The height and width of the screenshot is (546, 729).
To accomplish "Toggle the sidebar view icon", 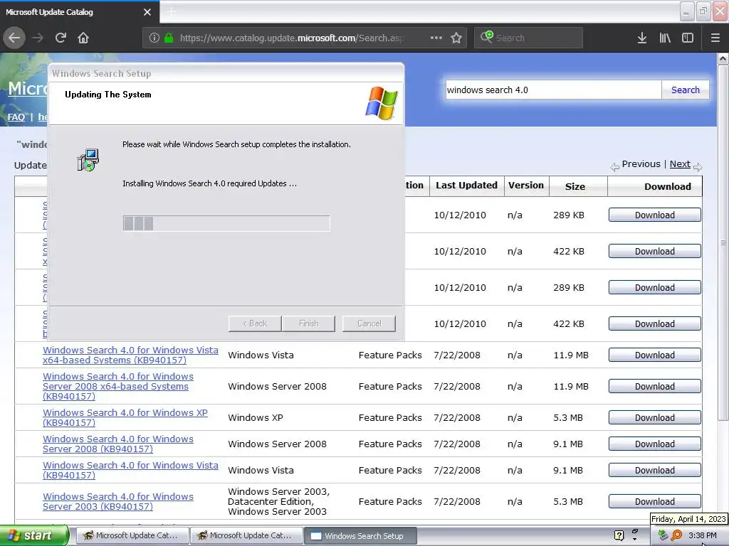I will coord(688,38).
